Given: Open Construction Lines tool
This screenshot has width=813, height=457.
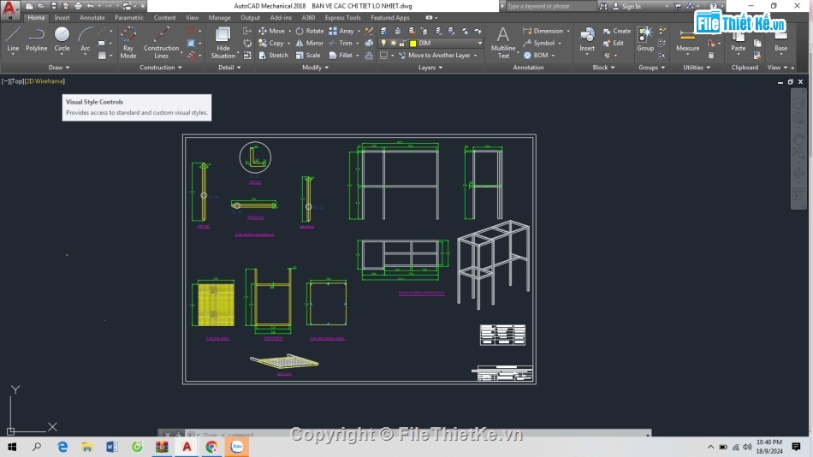Looking at the screenshot, I should [161, 43].
